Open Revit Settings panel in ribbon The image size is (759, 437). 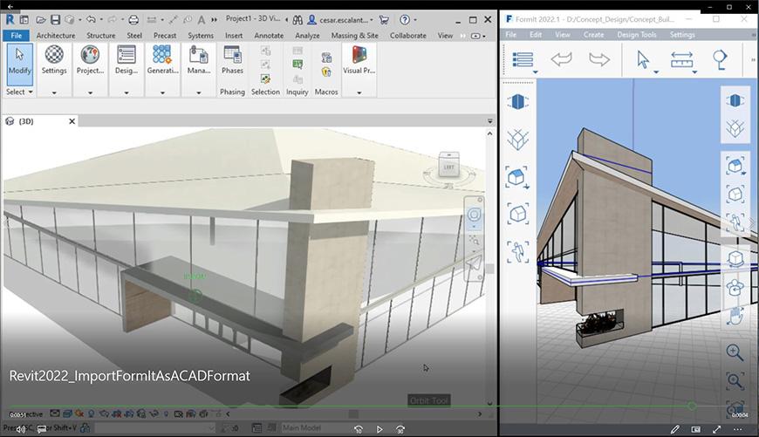[x=54, y=60]
